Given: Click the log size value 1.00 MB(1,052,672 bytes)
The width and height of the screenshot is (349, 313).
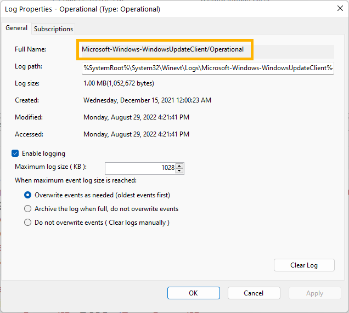Looking at the screenshot, I should click(x=119, y=83).
